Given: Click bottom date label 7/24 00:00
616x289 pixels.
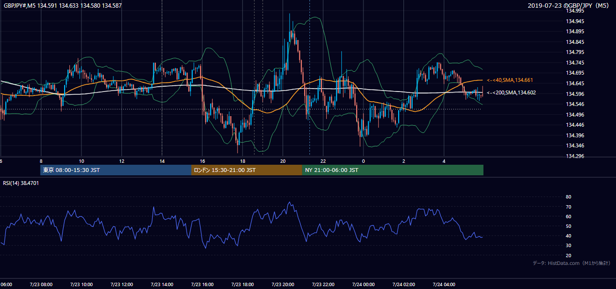Looking at the screenshot, I should (x=363, y=285).
